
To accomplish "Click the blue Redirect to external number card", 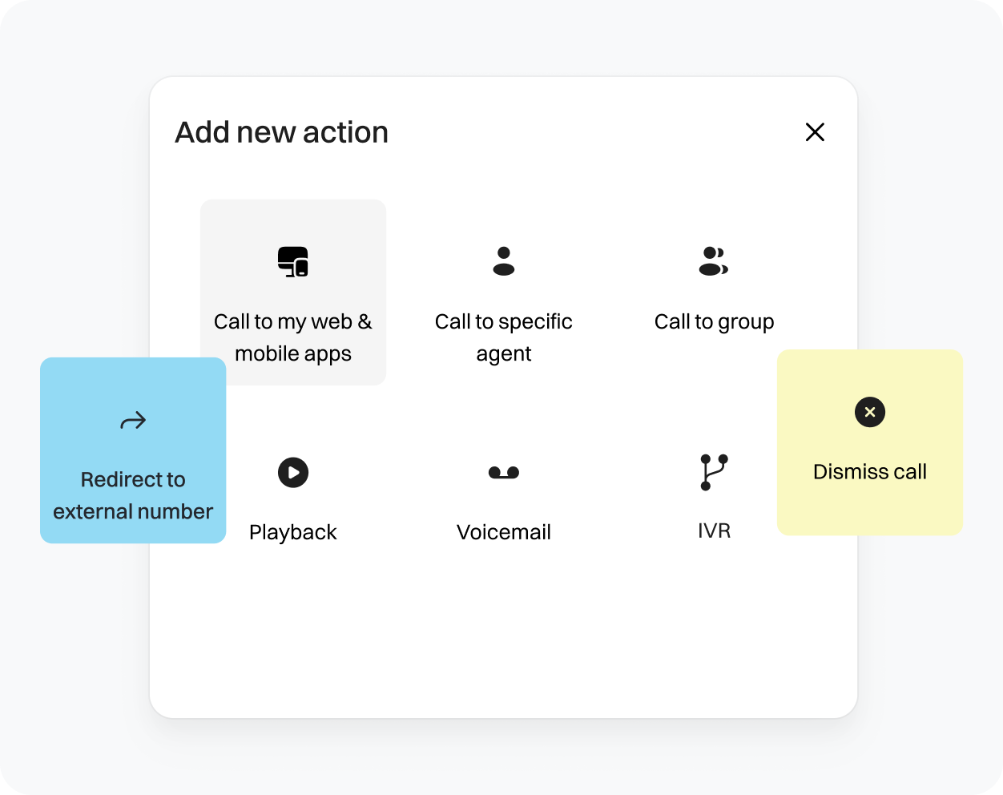I will pos(133,449).
